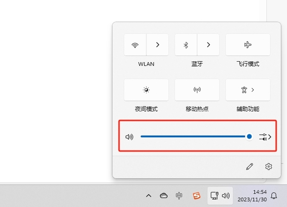Expand the WLAN network list arrow
The width and height of the screenshot is (287, 207).
157,45
